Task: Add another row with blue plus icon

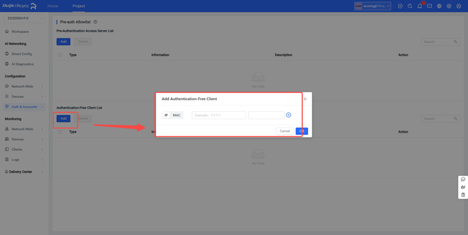Action: [x=289, y=115]
